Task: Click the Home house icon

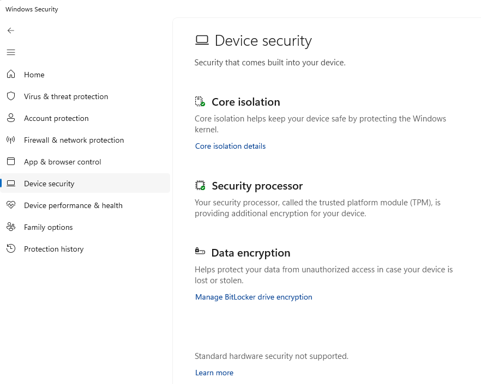Action: [11, 75]
